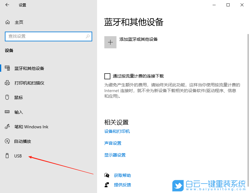This screenshot has width=249, height=193.
Task: Click inside the 查找设置 search field
Action: tap(45, 36)
